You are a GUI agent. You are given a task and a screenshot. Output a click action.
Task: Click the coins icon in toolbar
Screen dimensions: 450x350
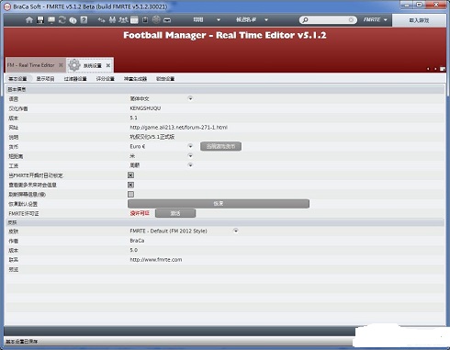pos(73,20)
